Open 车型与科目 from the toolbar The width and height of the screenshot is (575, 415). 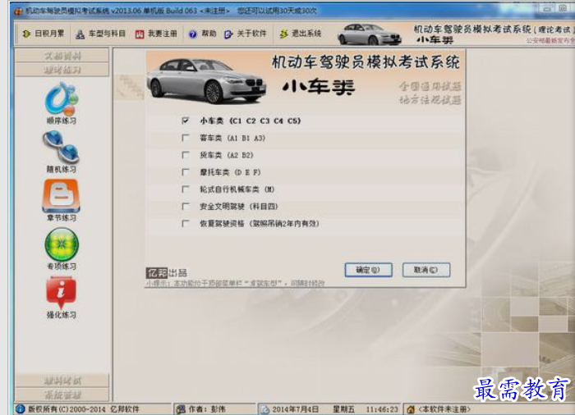coord(100,34)
